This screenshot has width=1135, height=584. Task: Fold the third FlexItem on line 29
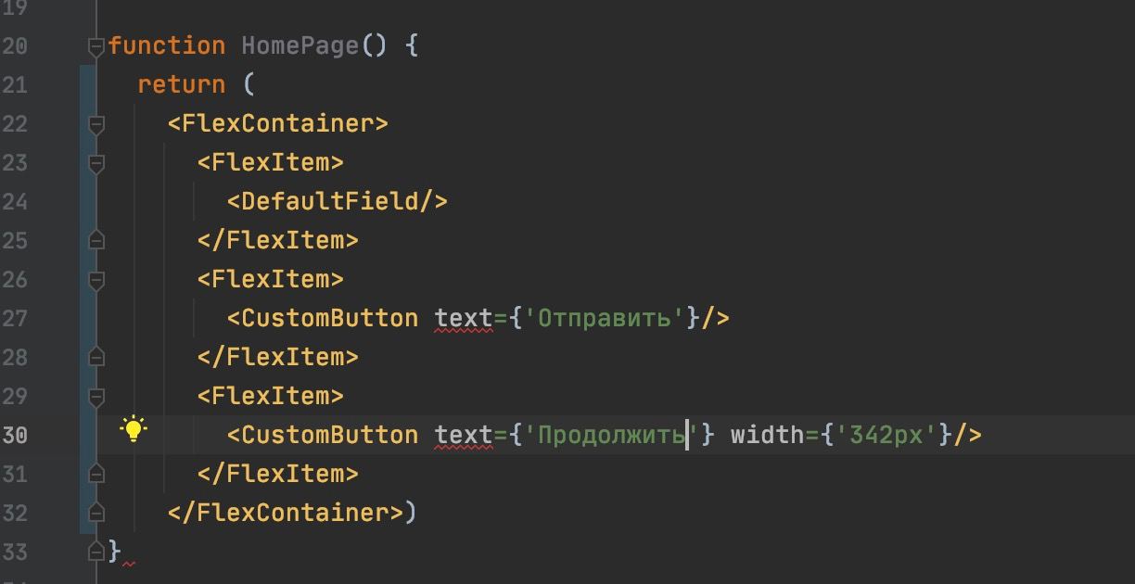pyautogui.click(x=96, y=396)
